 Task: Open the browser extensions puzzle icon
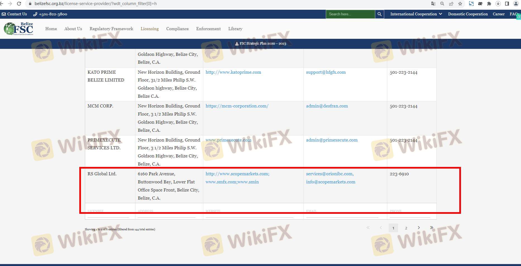489,4
